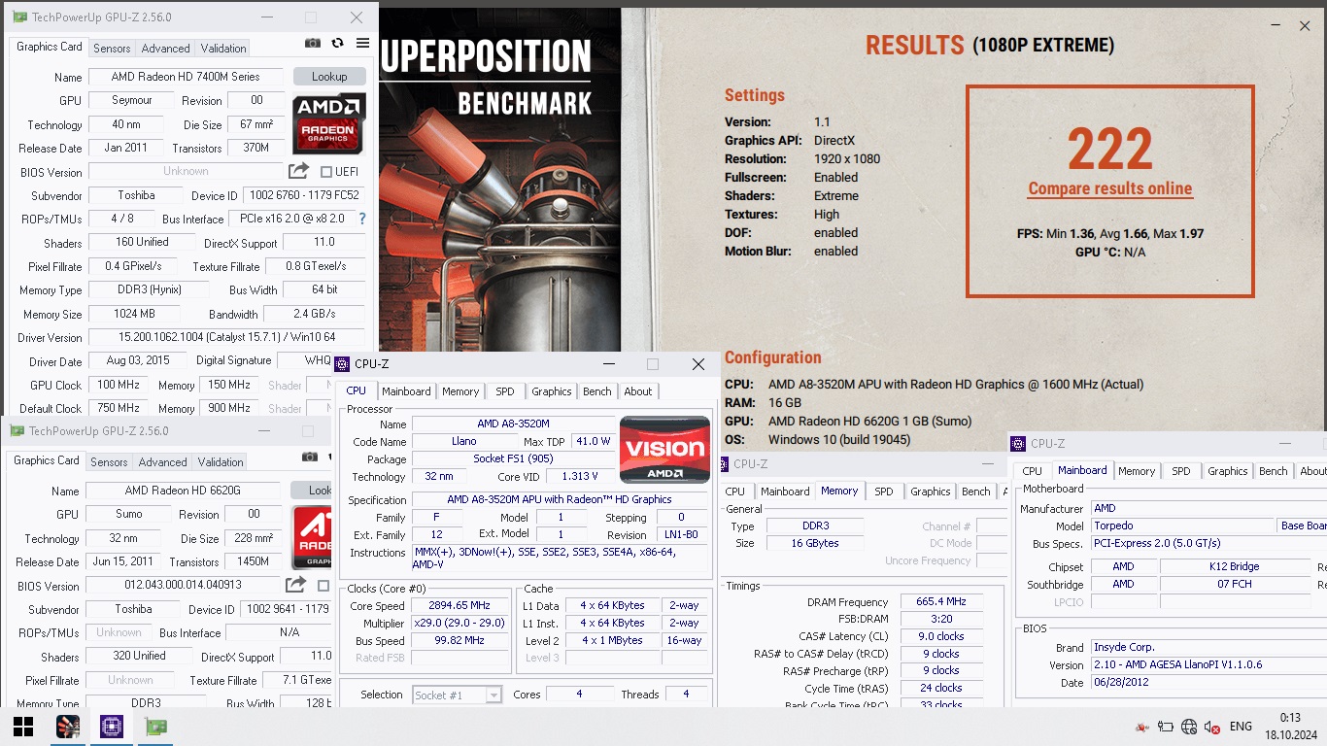Click the Device ID 1002 6760 field
Viewport: 1327px width, 746px height.
click(x=302, y=195)
